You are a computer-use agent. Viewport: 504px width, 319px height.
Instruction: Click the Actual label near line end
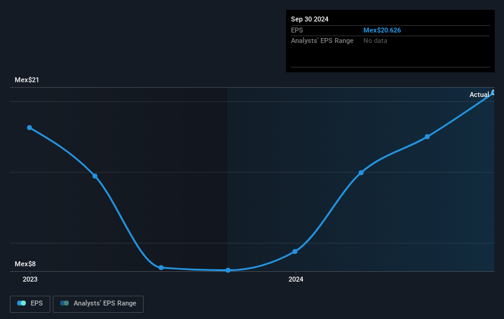pyautogui.click(x=479, y=94)
